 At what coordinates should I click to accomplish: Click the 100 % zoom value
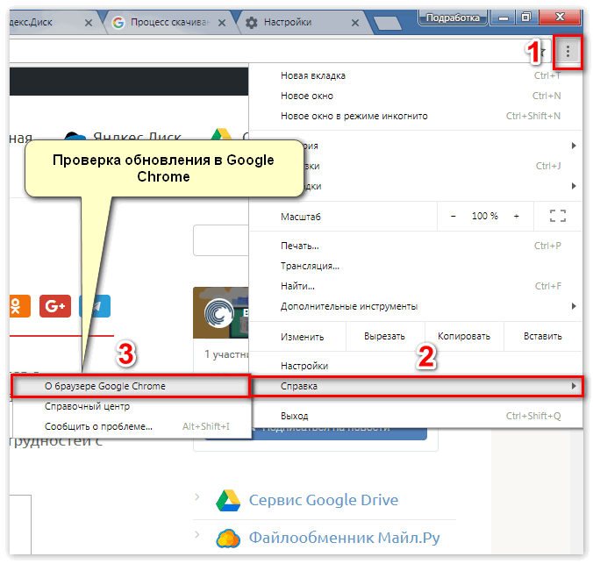click(x=485, y=216)
